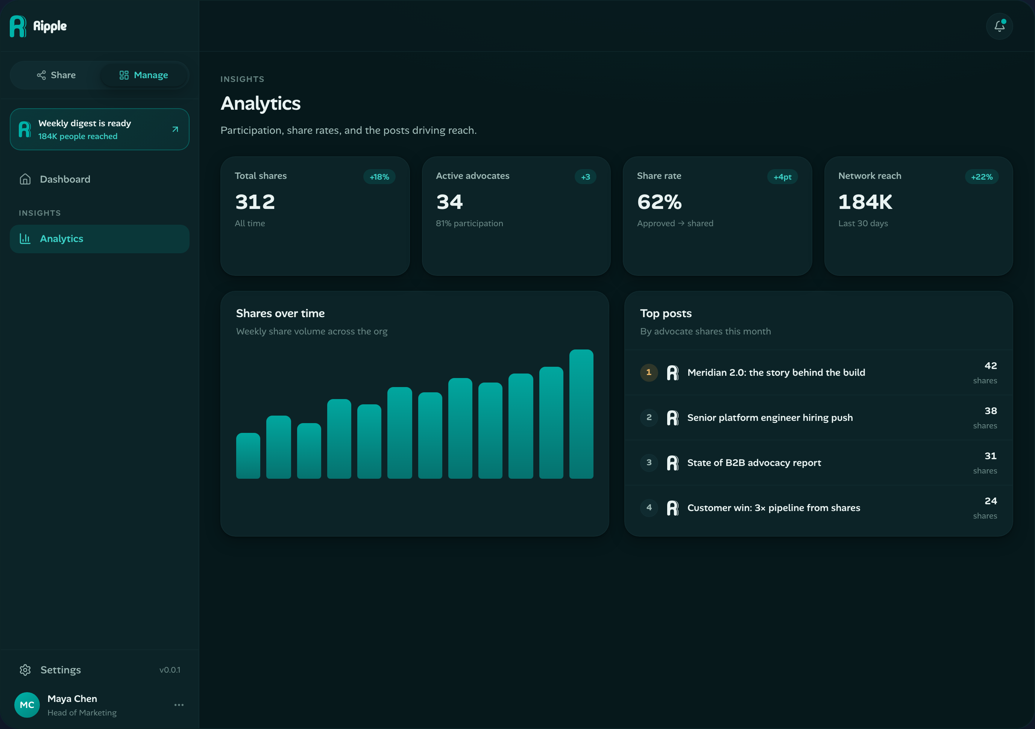Viewport: 1035px width, 729px height.
Task: Select Analytics in the sidebar
Action: (100, 239)
